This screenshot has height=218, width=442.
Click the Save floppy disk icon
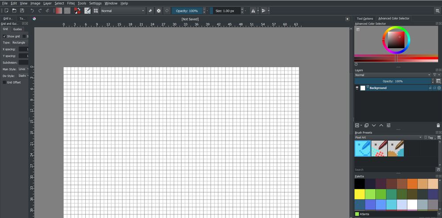coord(22,11)
